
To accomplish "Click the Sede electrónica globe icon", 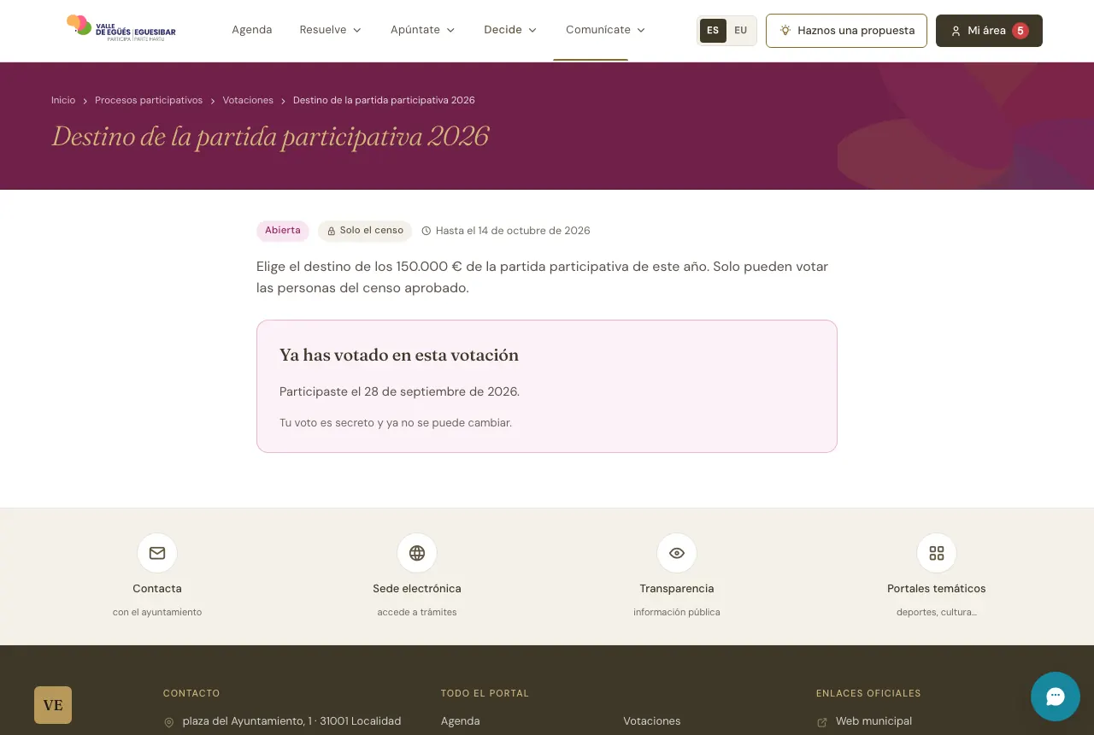I will pos(417,553).
